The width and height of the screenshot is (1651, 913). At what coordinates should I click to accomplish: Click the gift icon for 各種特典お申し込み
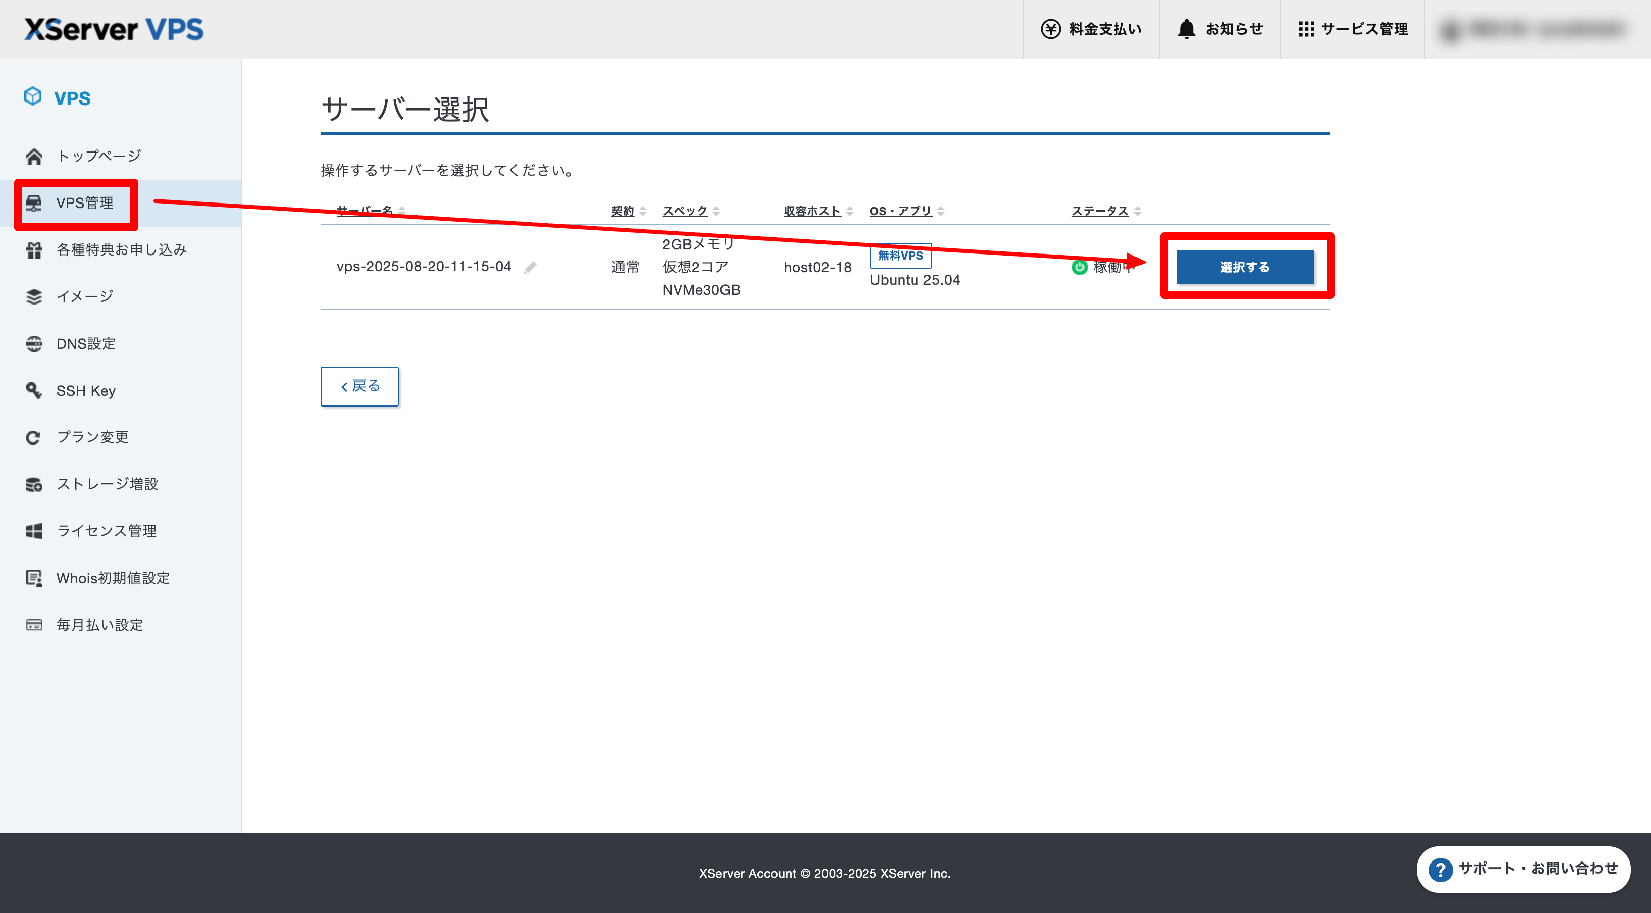pos(34,250)
